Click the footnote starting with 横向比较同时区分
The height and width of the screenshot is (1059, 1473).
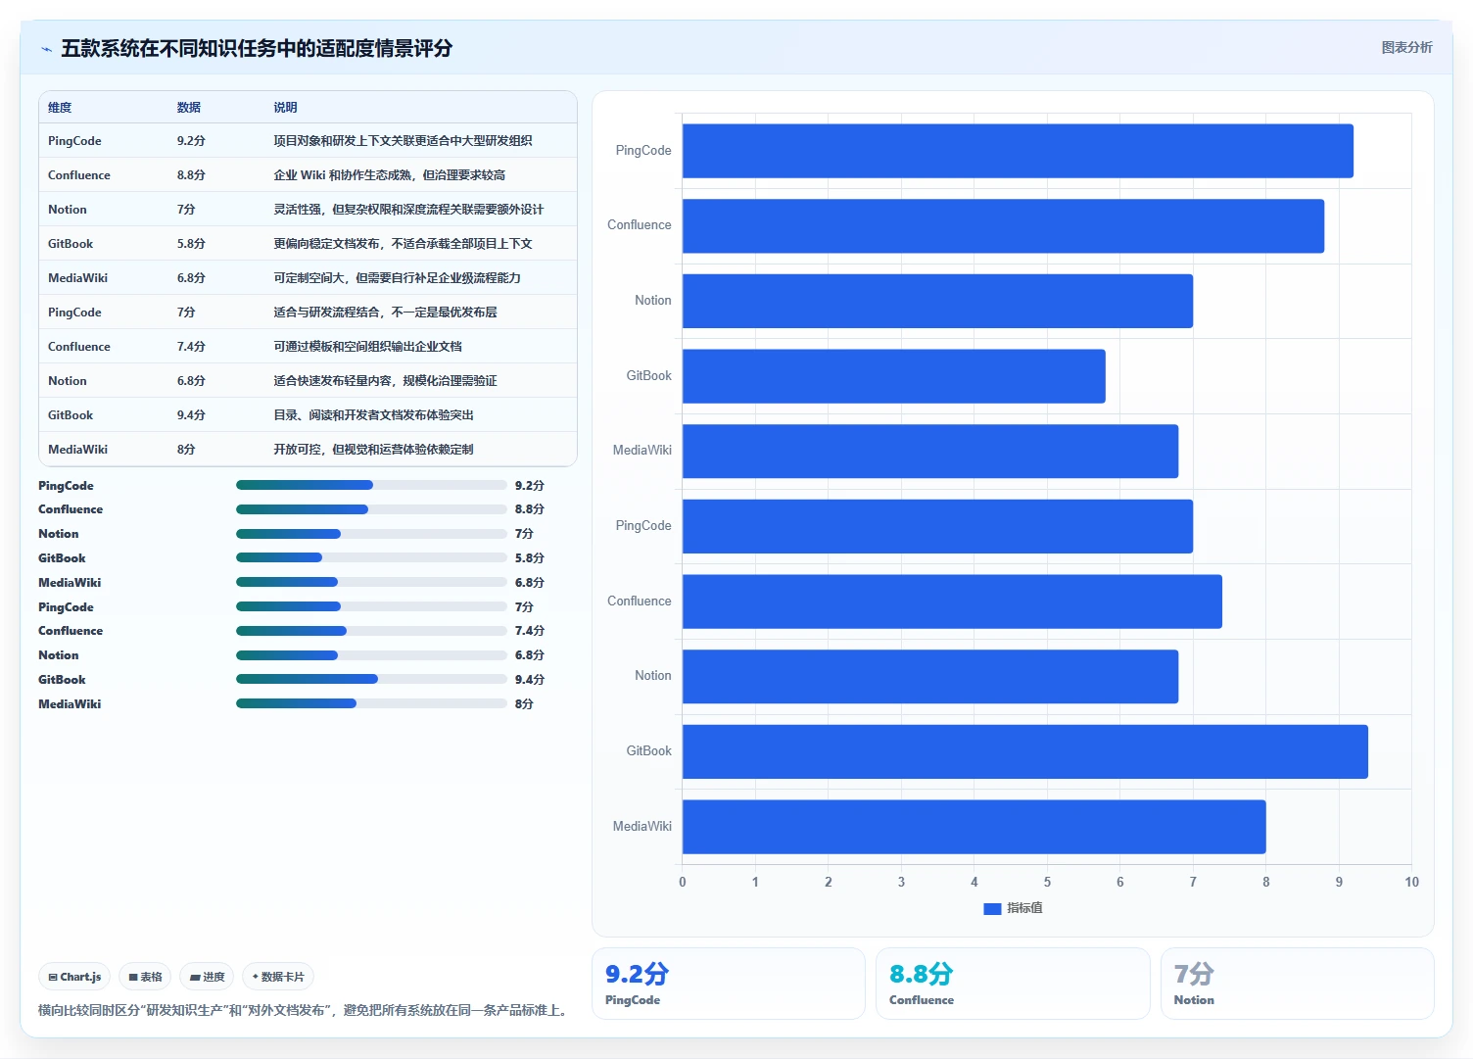tap(305, 1010)
